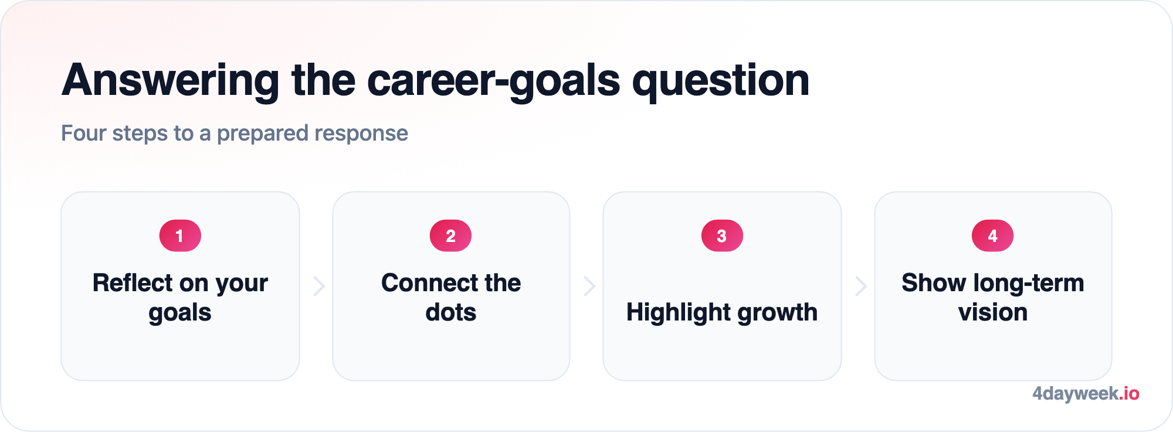Click career-goals in the main heading
Viewport: 1173px width, 433px height.
pyautogui.click(x=494, y=81)
